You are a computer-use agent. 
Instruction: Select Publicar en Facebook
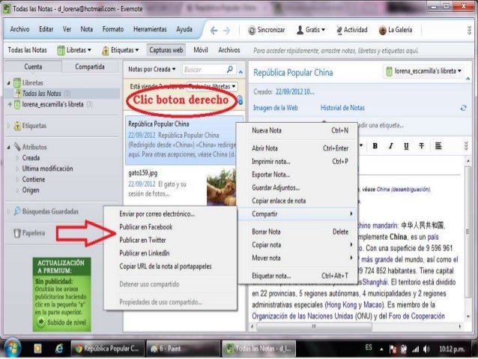point(170,227)
